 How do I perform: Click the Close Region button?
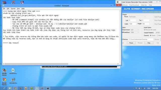157,24
